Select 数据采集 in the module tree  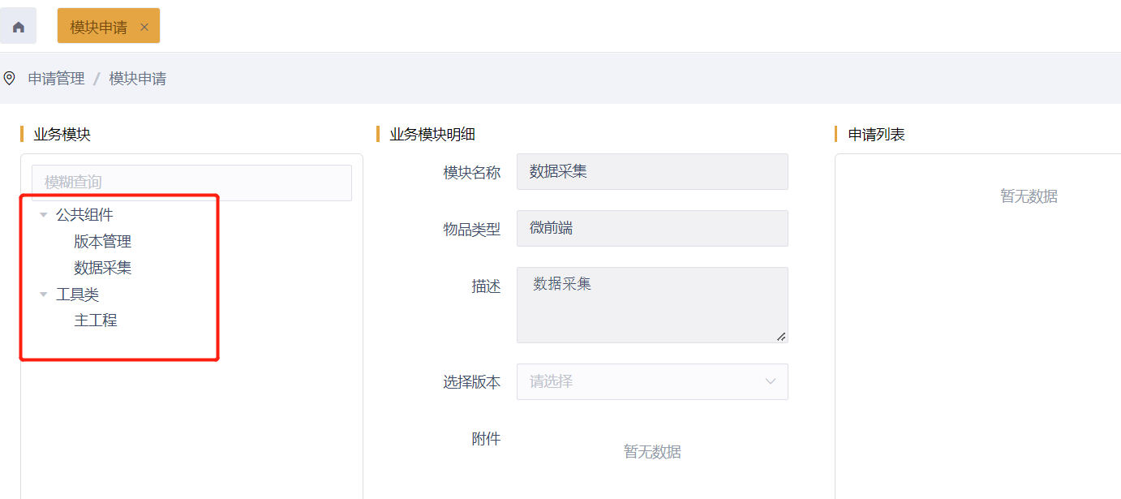(x=102, y=268)
